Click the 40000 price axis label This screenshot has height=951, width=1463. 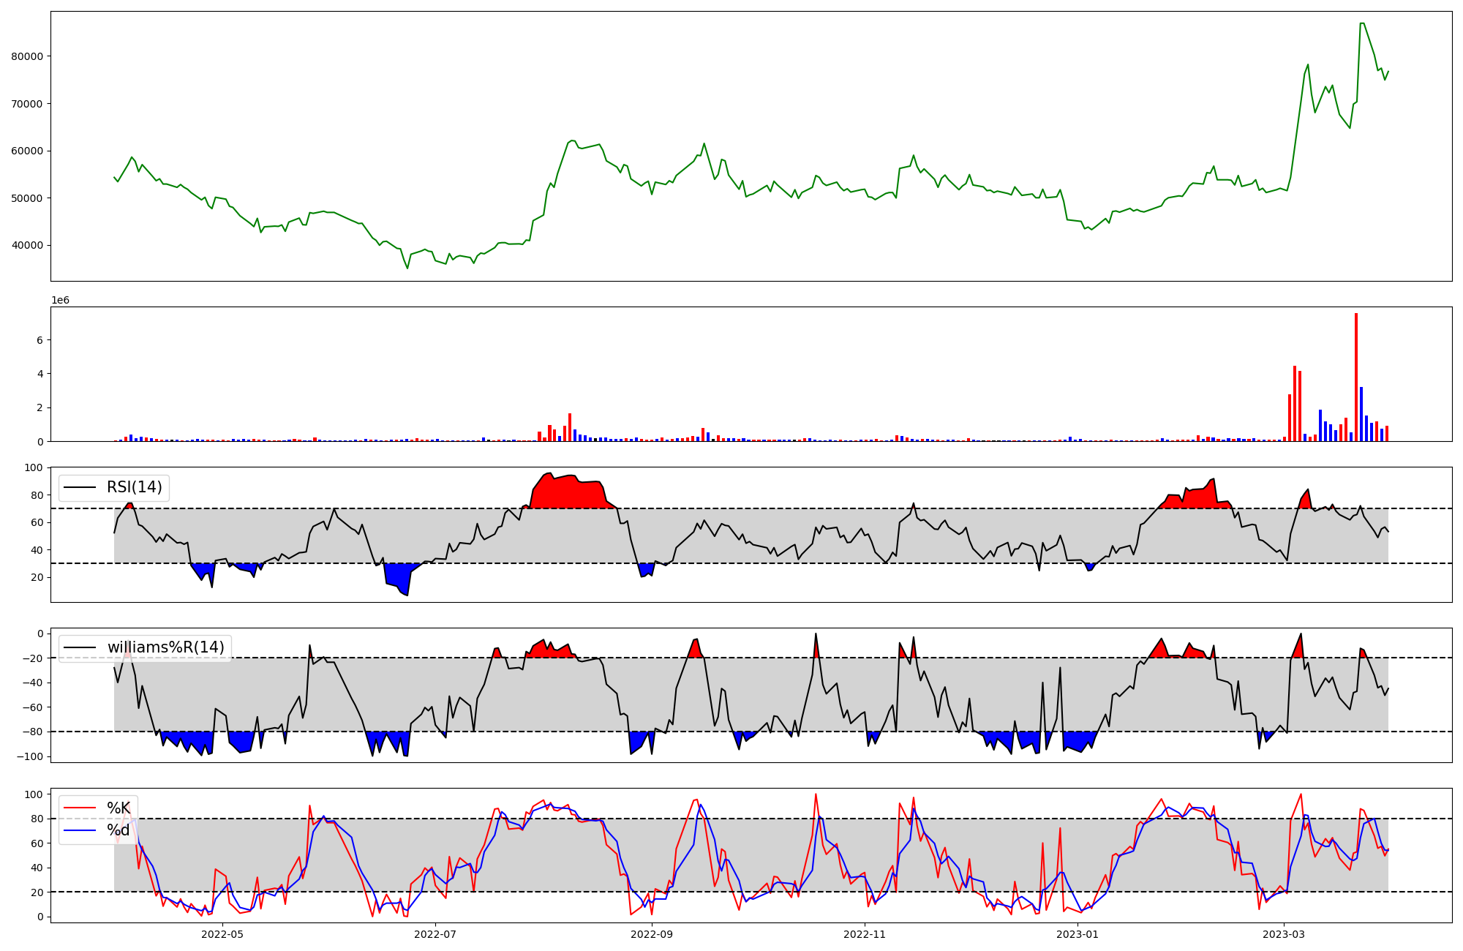coord(28,245)
